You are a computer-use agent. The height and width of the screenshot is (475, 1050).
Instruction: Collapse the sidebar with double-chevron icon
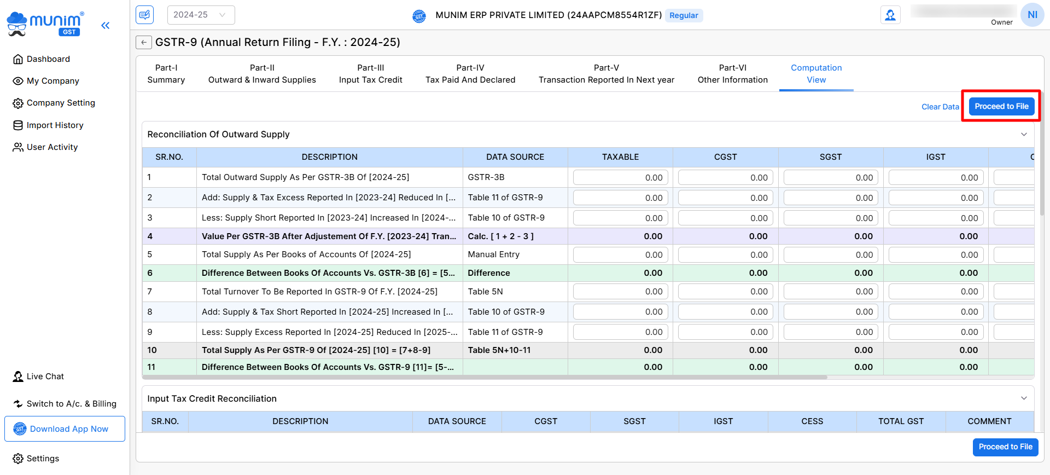(106, 25)
